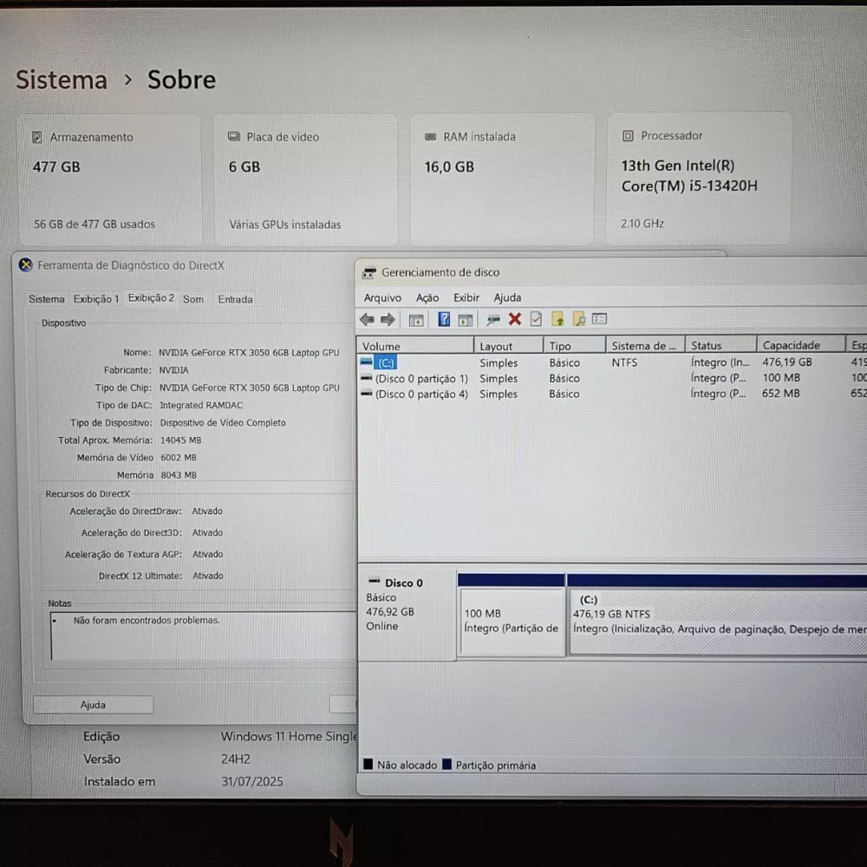867x867 pixels.
Task: Open the Ajuda menu in Disk Management
Action: pos(507,297)
